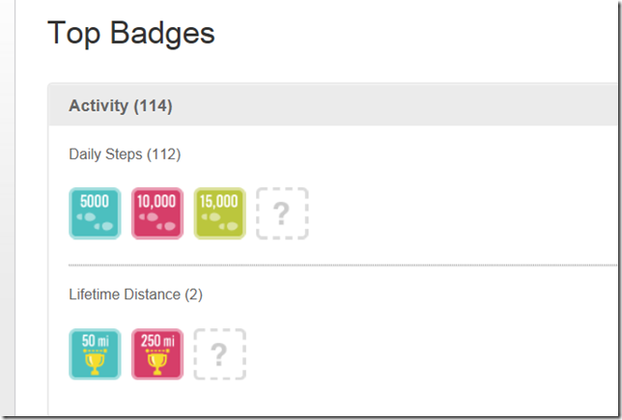
Task: Click the Lifetime Distance (2) label
Action: 135,294
